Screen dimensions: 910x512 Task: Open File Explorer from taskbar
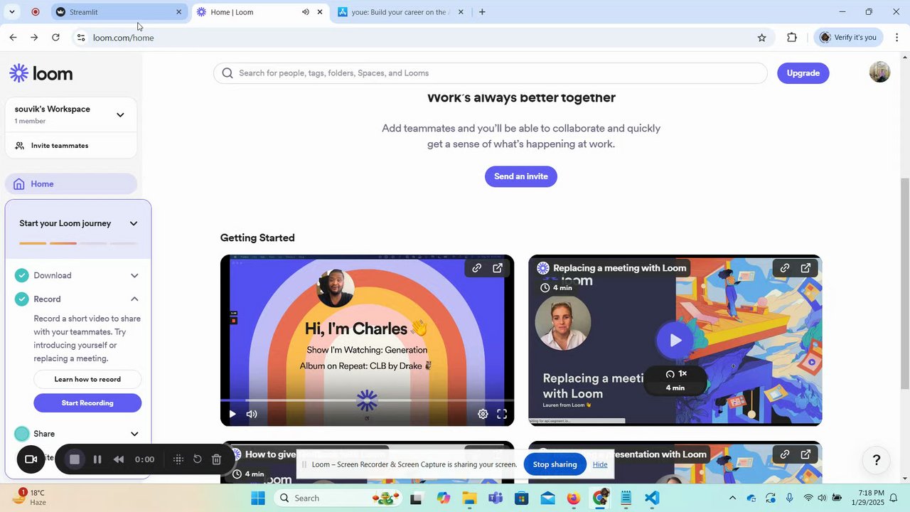click(469, 498)
